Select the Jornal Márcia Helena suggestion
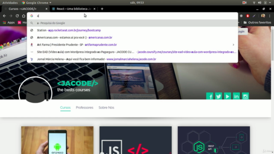This screenshot has height=154, width=274. point(132,59)
